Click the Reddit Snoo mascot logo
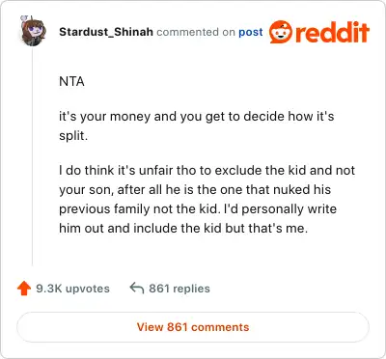Viewport: 386px width, 359px height. [x=281, y=32]
